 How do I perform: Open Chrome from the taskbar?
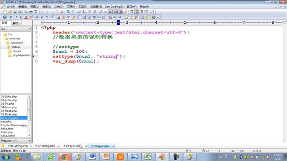point(65,157)
